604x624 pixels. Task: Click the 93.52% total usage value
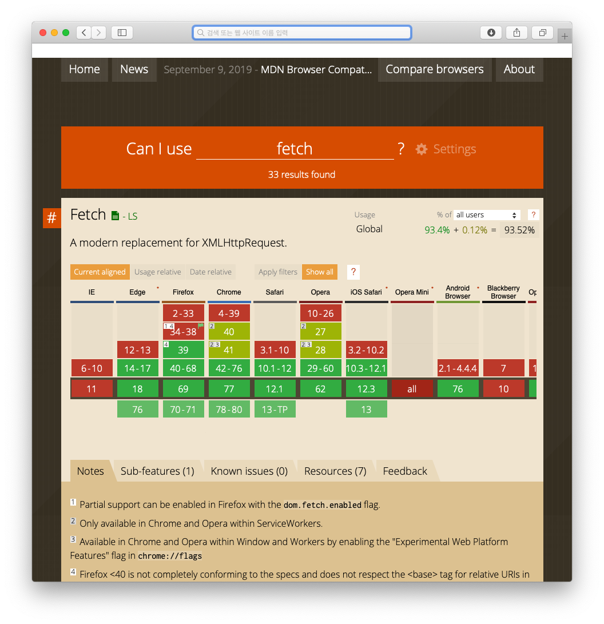pos(519,230)
